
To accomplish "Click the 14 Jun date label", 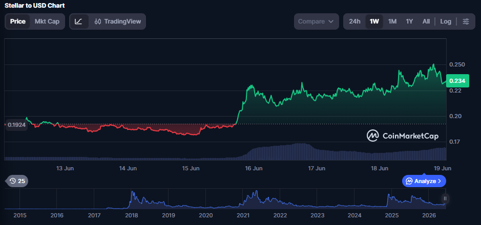I will tap(128, 168).
